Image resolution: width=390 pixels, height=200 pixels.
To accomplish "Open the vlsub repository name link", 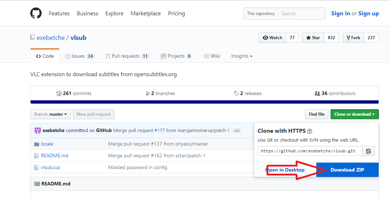I will click(78, 38).
